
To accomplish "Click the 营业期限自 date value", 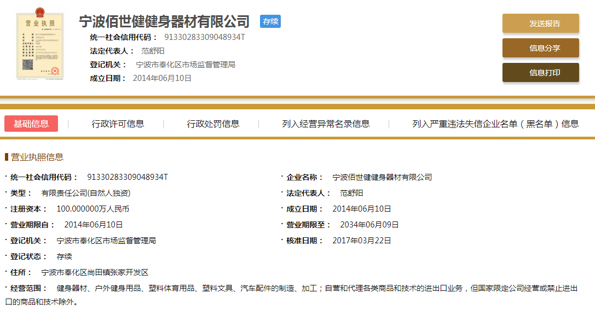I will (x=94, y=225).
